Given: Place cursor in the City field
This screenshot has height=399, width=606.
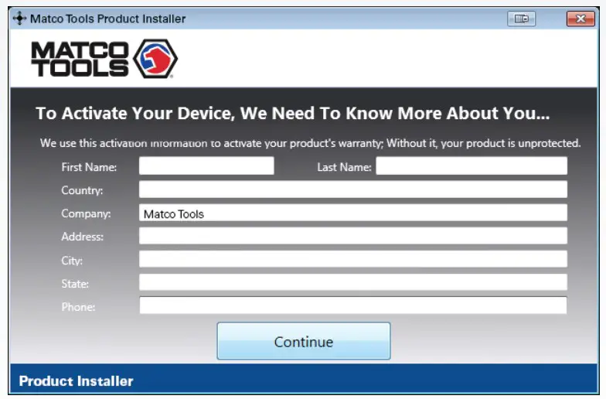Looking at the screenshot, I should (x=352, y=259).
